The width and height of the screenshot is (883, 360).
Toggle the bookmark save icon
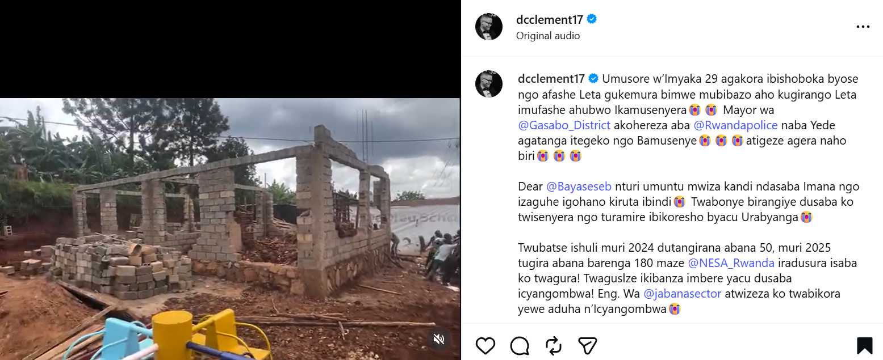(864, 345)
